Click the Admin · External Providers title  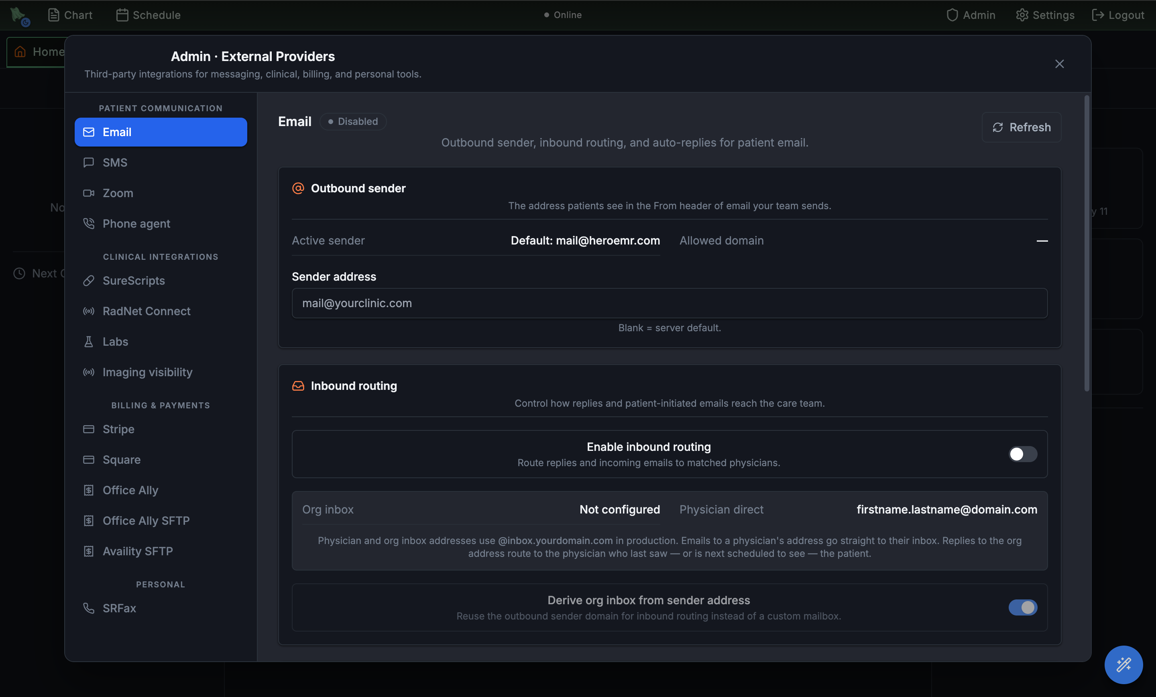(x=253, y=56)
